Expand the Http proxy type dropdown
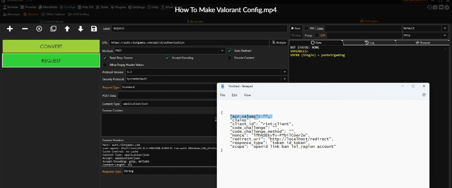 click(x=444, y=36)
